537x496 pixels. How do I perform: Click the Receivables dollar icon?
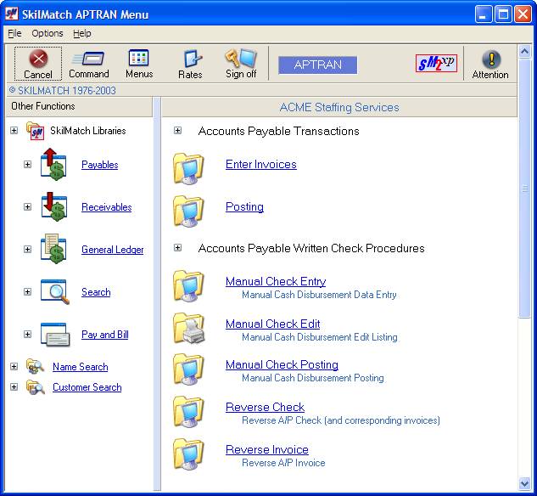53,206
